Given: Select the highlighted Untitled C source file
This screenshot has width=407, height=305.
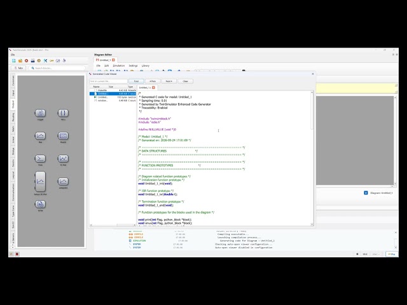Looking at the screenshot, I should (x=113, y=93).
